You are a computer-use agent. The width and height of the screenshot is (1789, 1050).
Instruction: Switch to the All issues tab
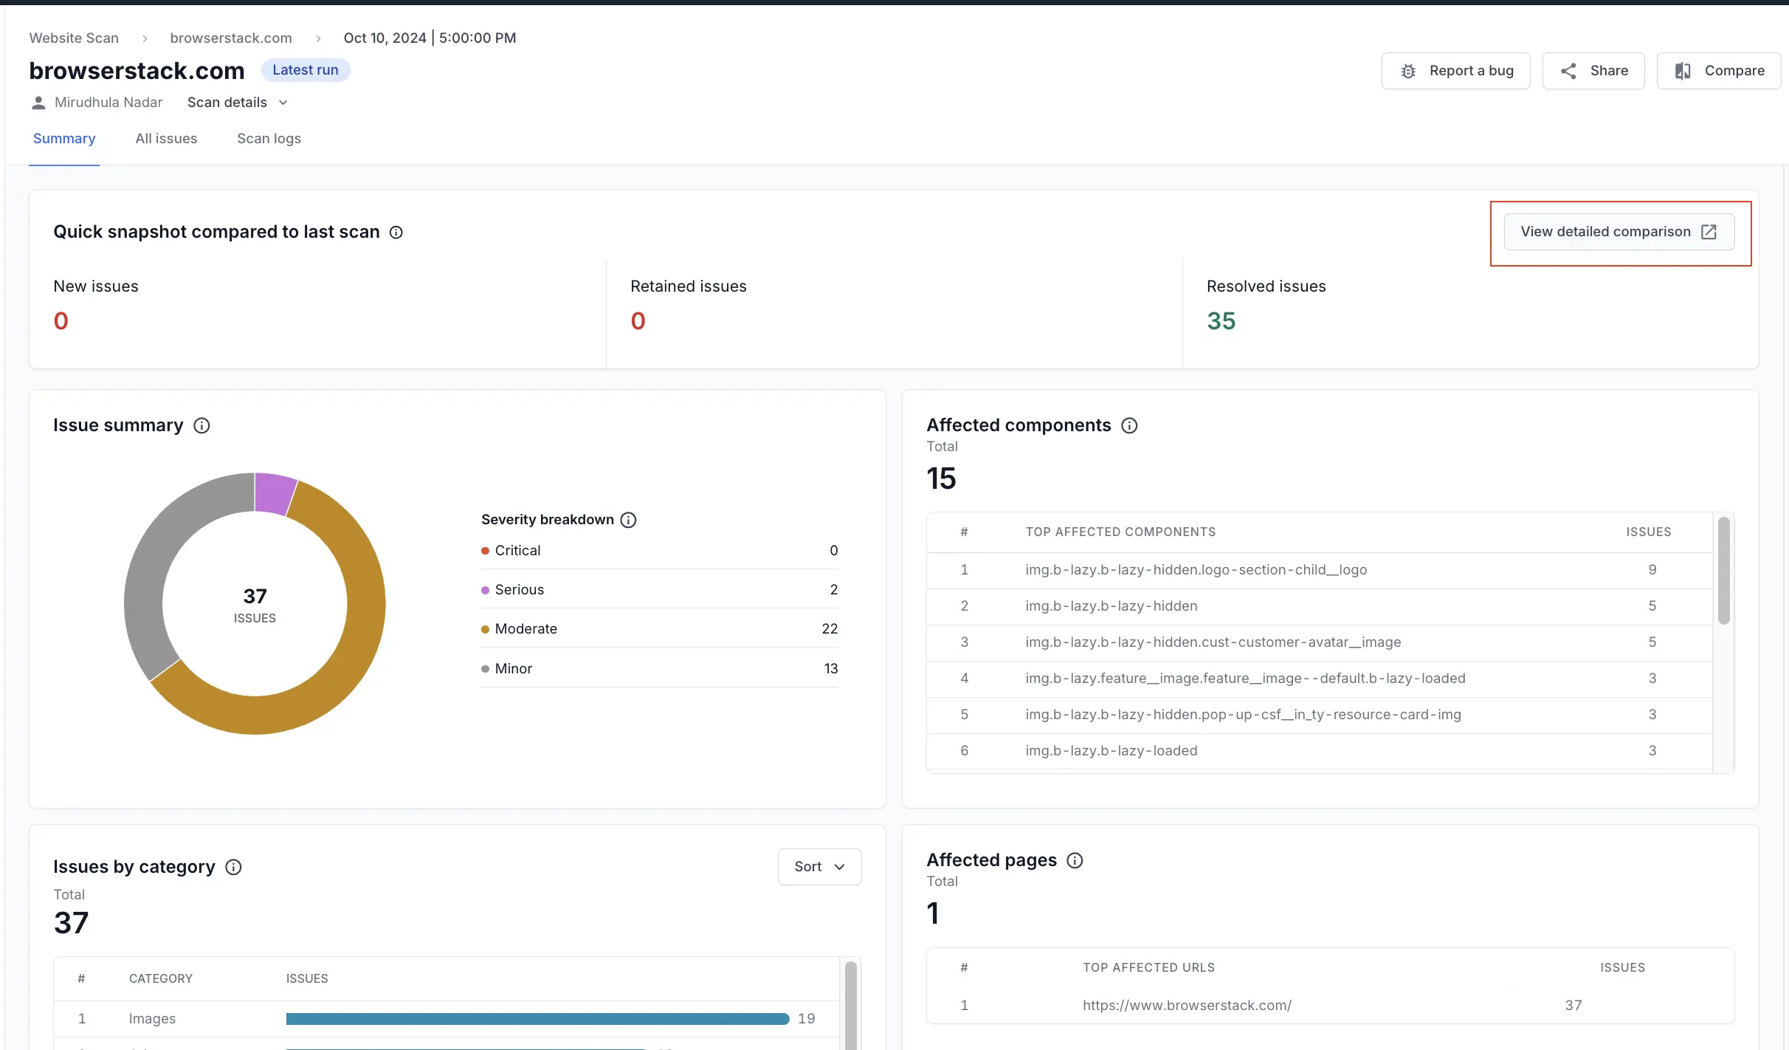click(166, 139)
